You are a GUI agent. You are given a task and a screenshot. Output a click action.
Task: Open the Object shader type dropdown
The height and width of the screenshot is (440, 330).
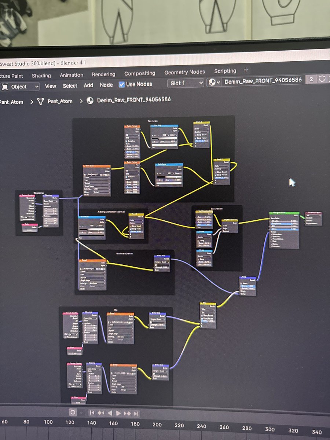pyautogui.click(x=20, y=87)
